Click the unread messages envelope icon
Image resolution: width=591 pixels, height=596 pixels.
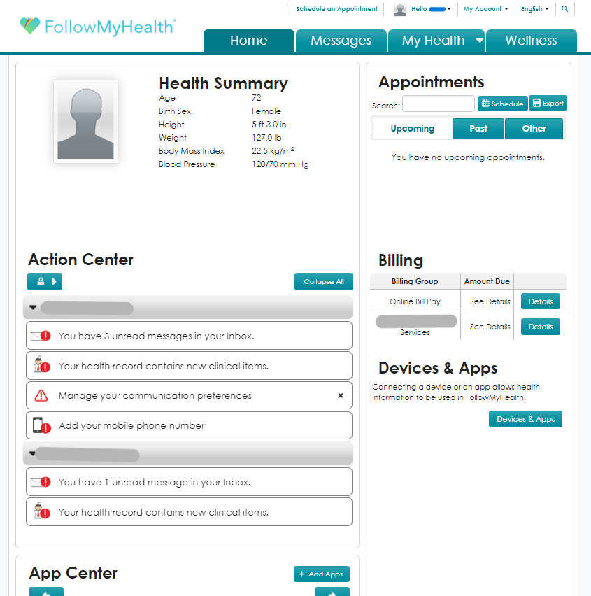click(x=39, y=335)
